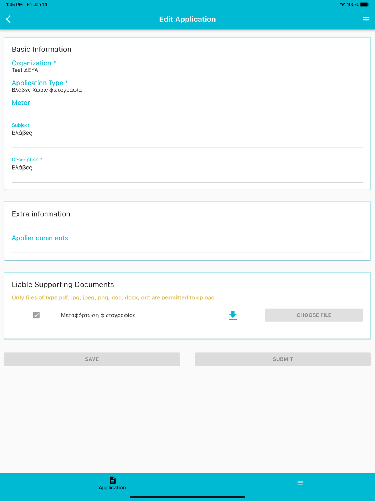Go back using the header arrow
This screenshot has width=375, height=501.
click(8, 19)
